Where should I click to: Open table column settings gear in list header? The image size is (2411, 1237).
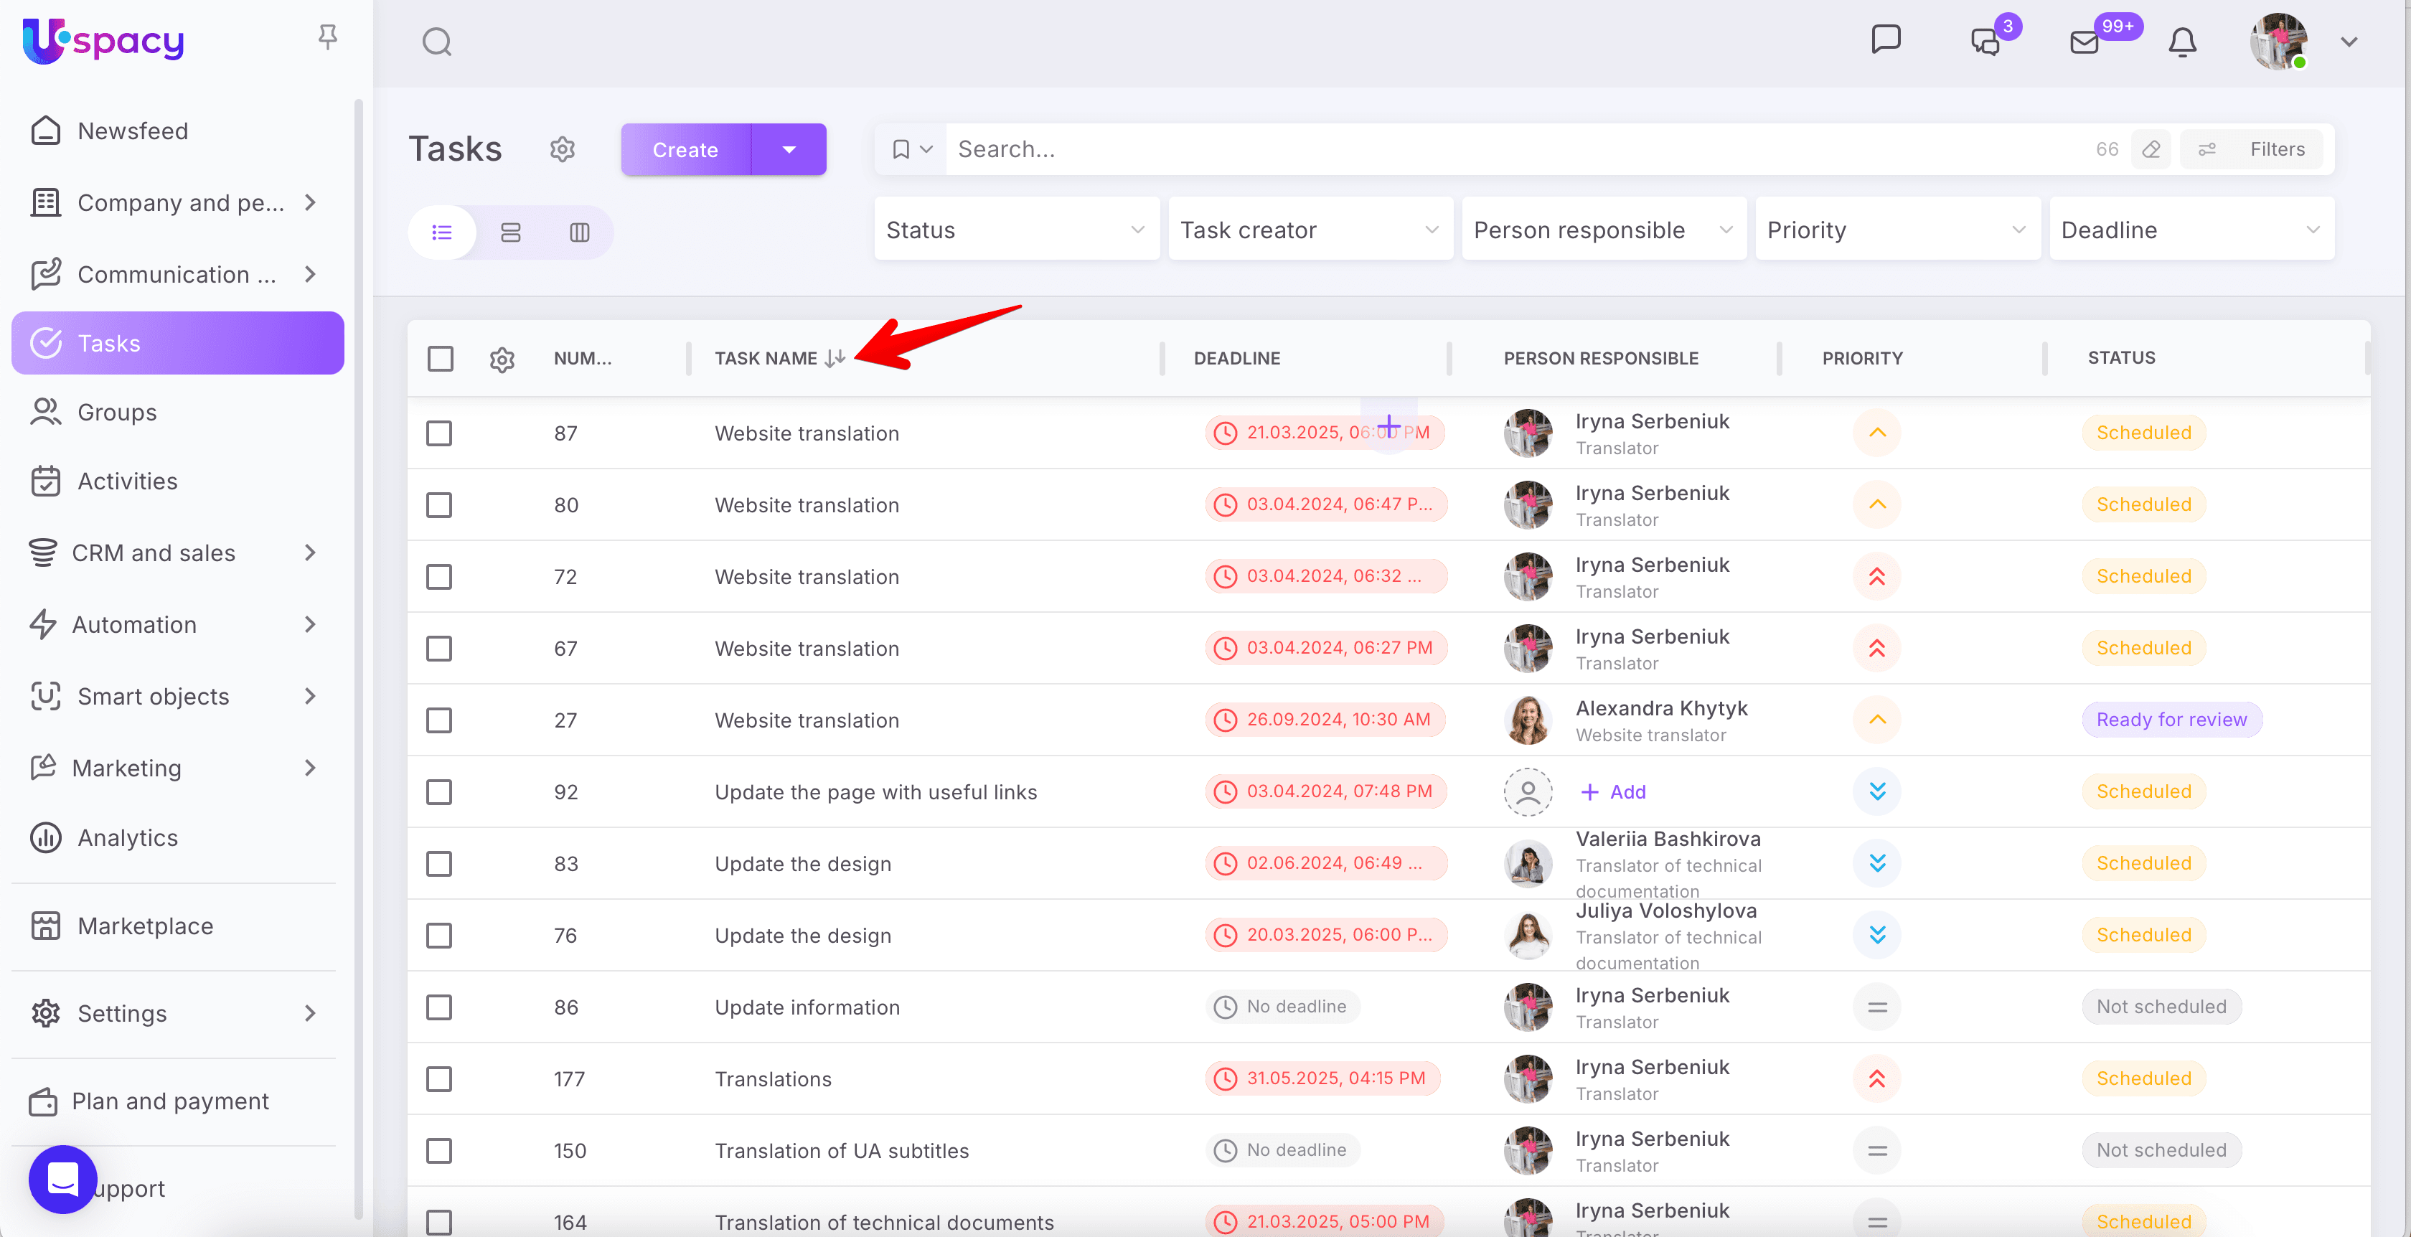point(502,358)
